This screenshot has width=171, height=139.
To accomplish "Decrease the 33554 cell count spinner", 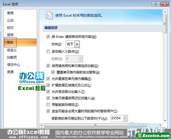I will click(125, 120).
